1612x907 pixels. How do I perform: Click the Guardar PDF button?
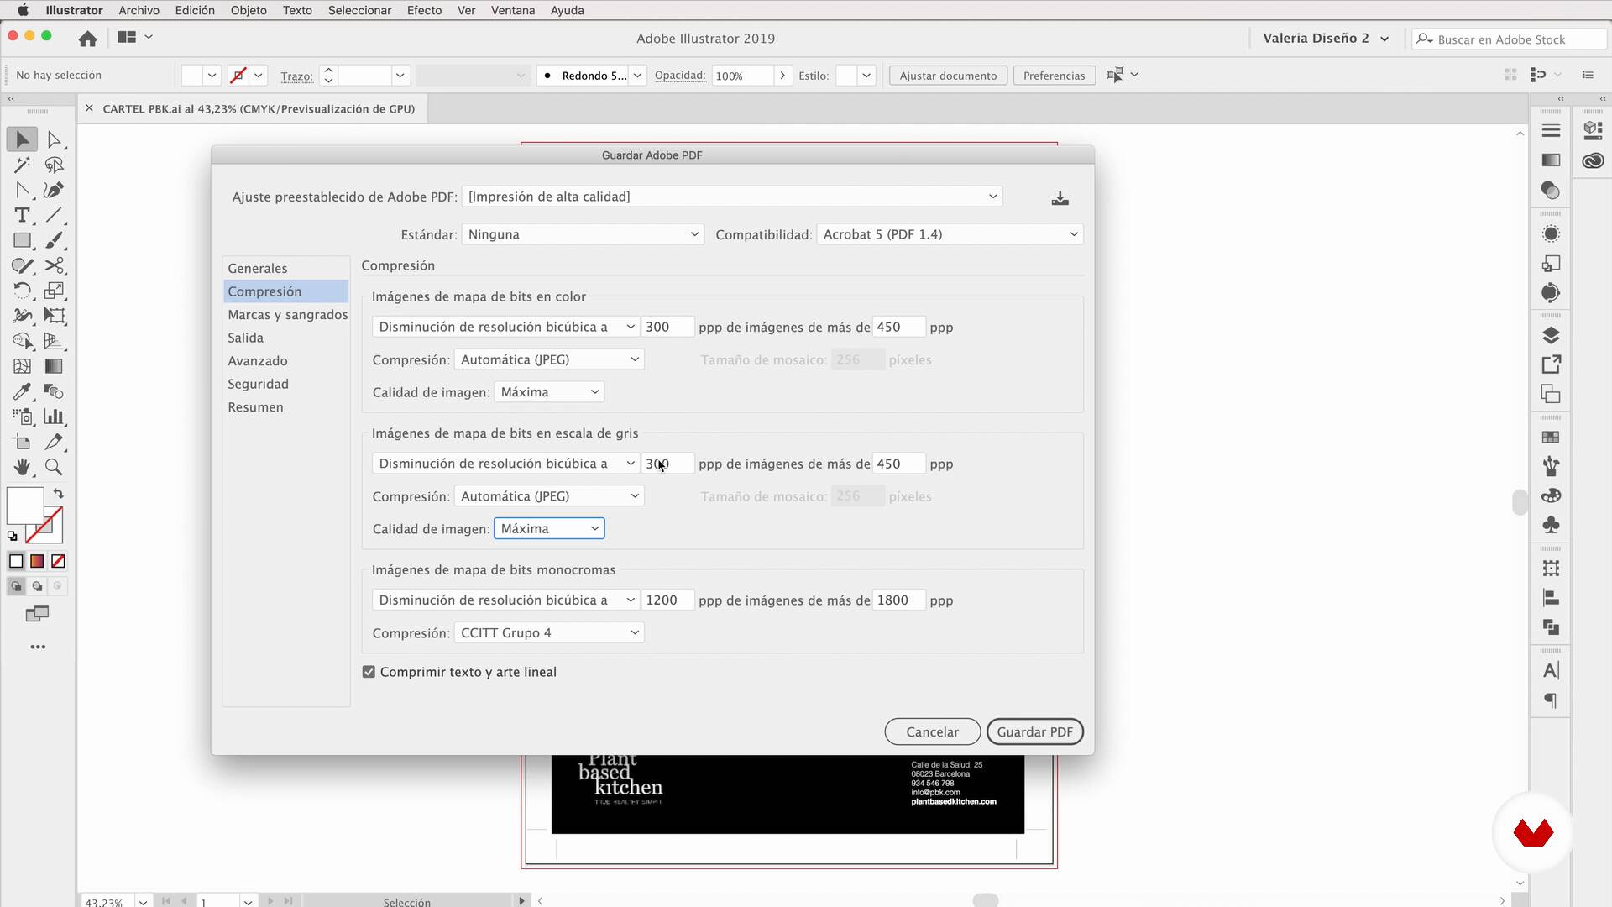1034,731
